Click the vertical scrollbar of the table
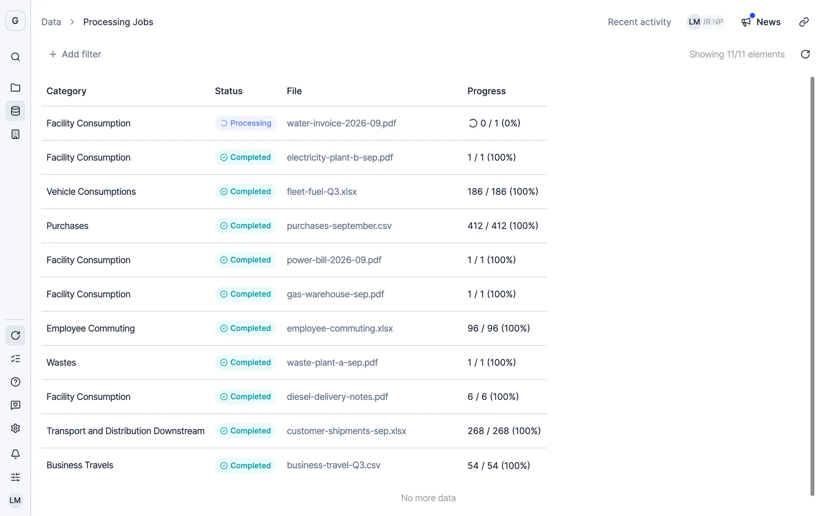826x516 pixels. 812,286
